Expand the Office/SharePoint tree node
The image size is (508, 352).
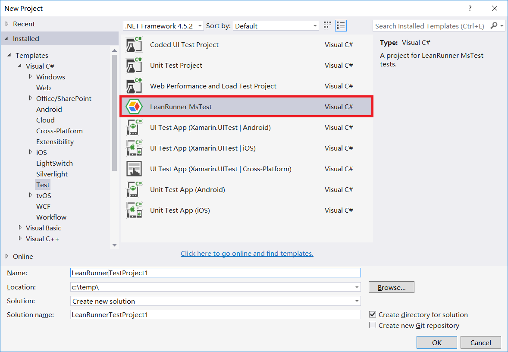tap(31, 98)
